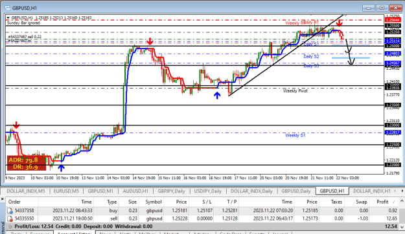This screenshot has height=234, width=405.
Task: Click the terminal scrollbar down arrow
Action: pyautogui.click(x=402, y=227)
